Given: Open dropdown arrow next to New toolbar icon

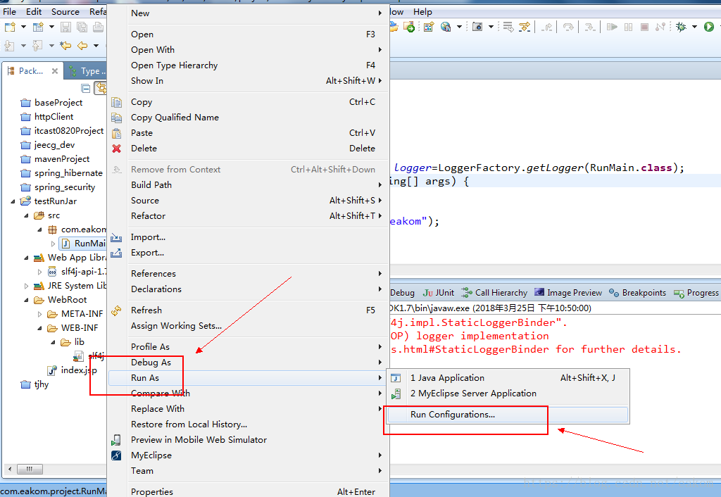Looking at the screenshot, I should [x=23, y=27].
